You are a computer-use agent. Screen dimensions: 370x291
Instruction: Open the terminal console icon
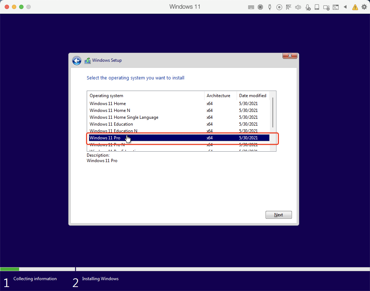[336, 7]
